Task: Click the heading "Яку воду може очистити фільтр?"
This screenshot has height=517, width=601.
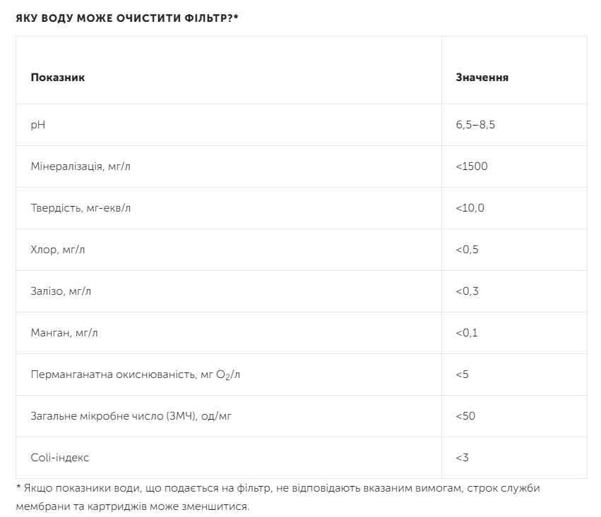Action: pos(127,18)
